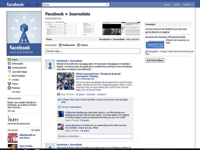This screenshot has height=150, width=200.
Task: Click Catherine Kustanczy's avatar
Action: [x=61, y=114]
